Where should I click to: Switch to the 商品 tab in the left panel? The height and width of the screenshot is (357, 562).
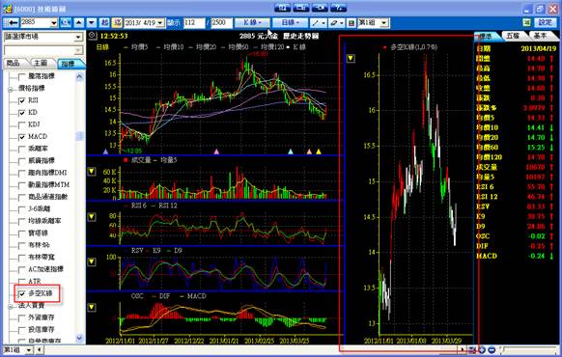(14, 63)
